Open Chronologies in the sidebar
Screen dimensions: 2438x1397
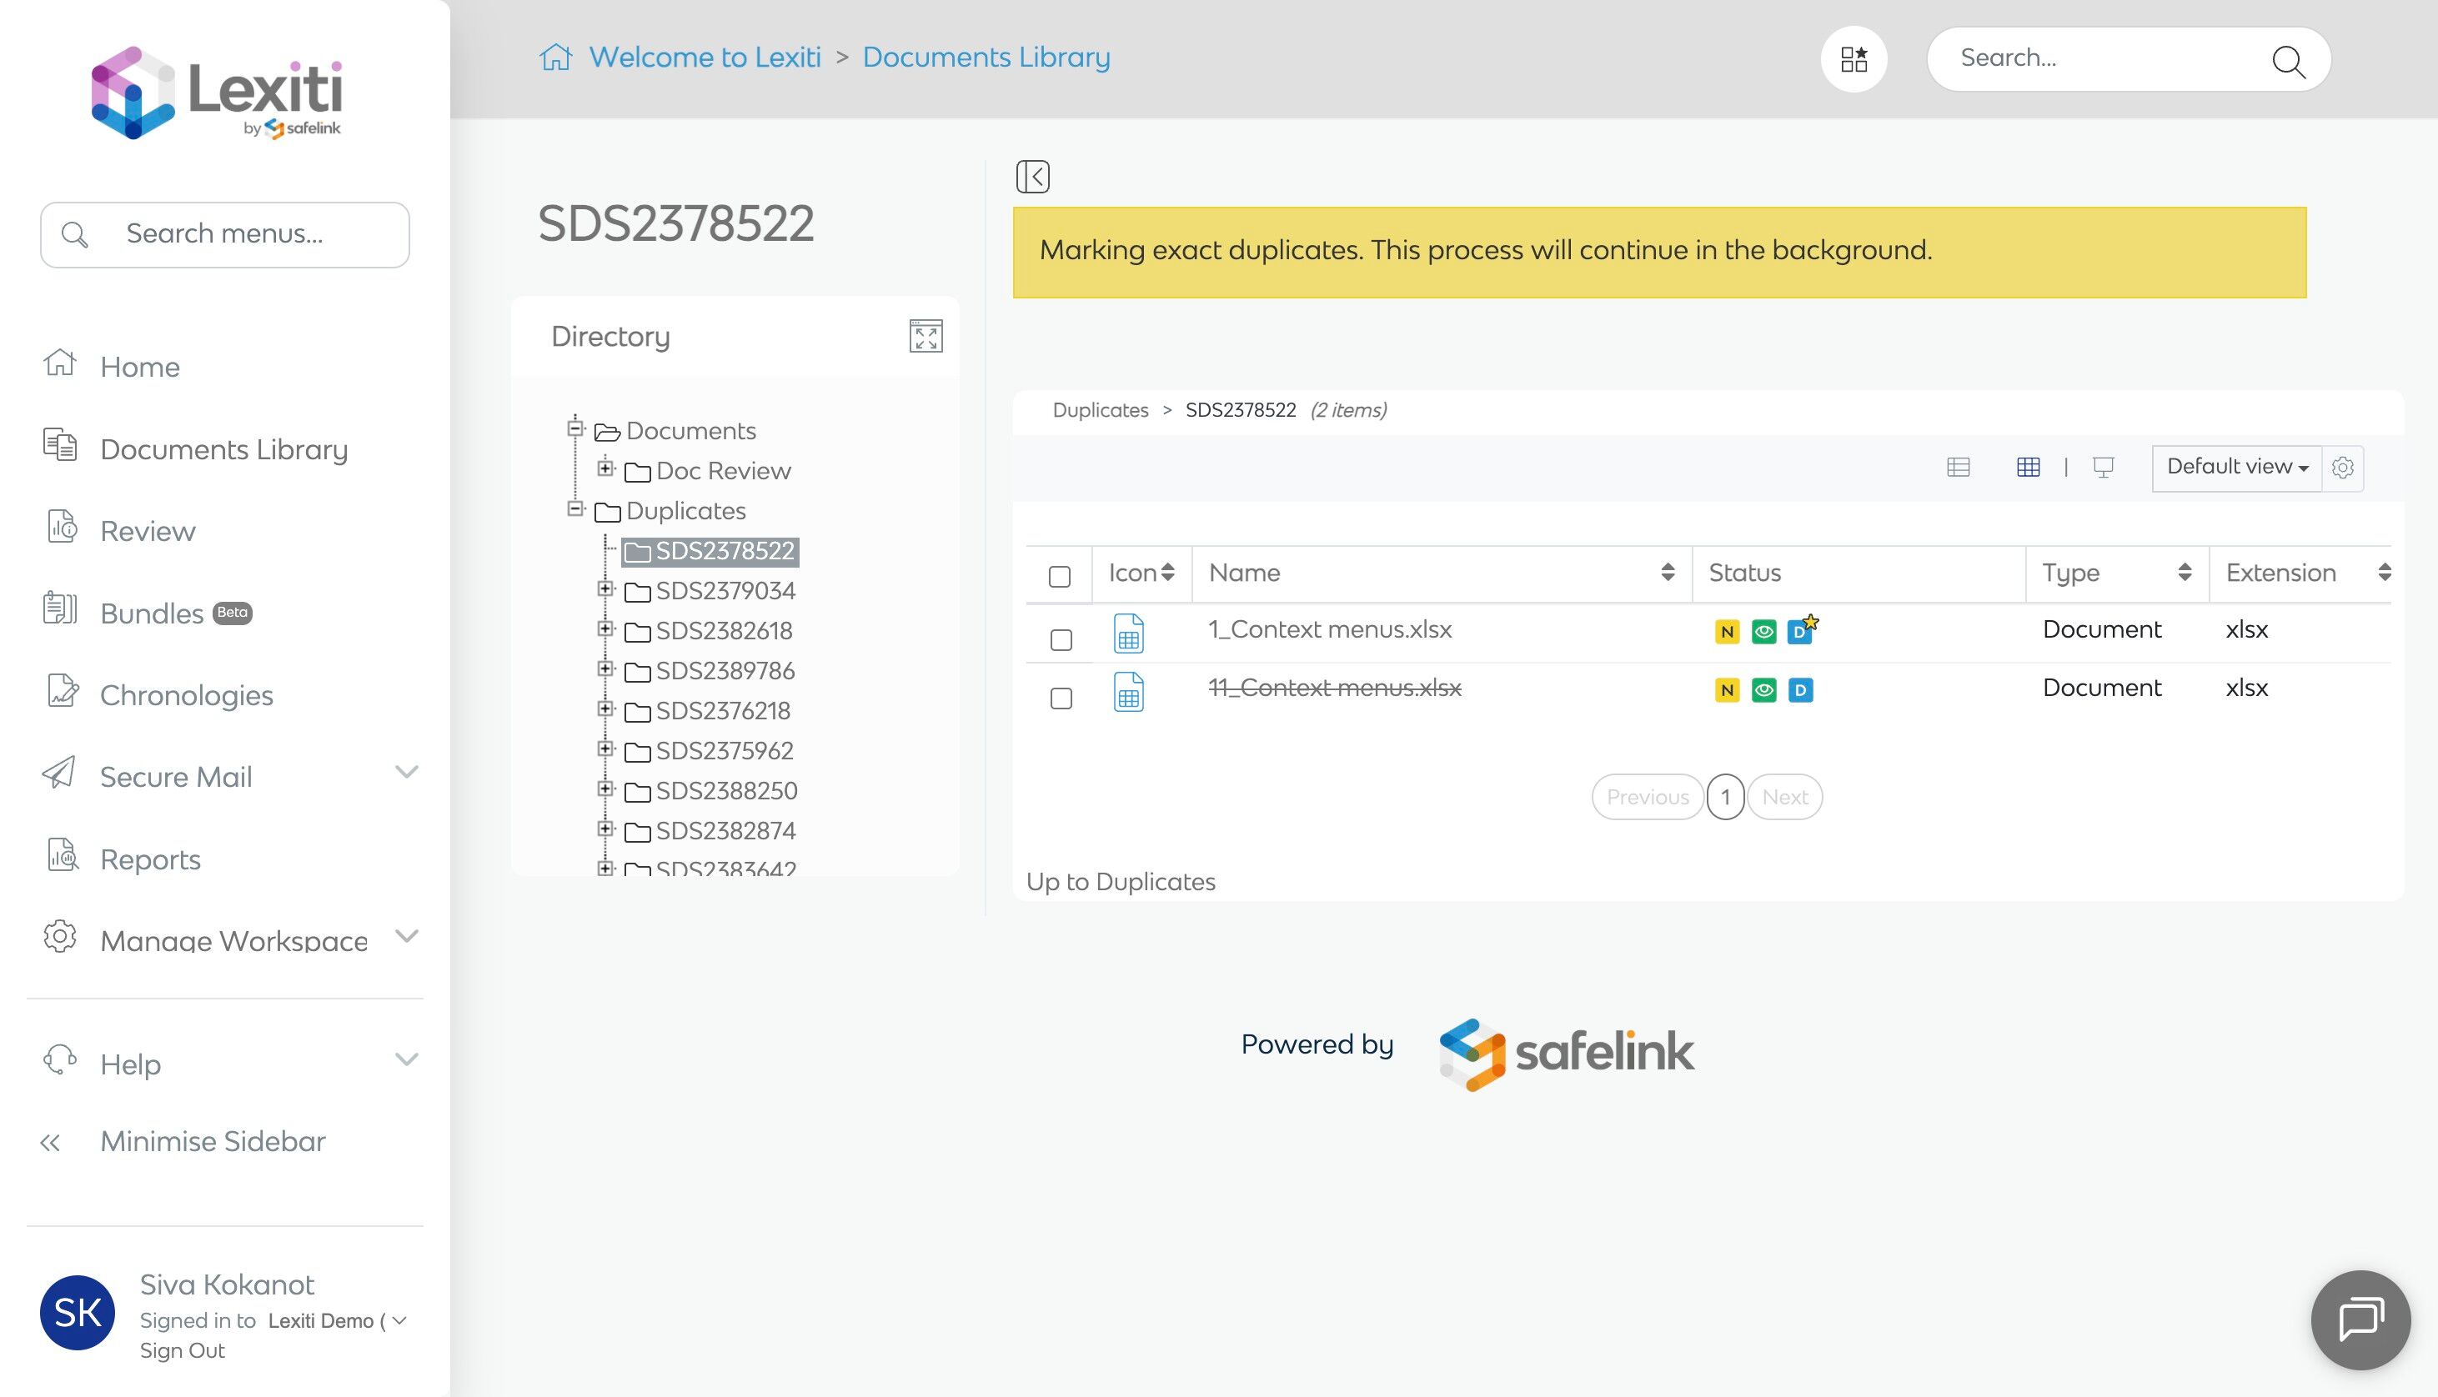pyautogui.click(x=186, y=694)
